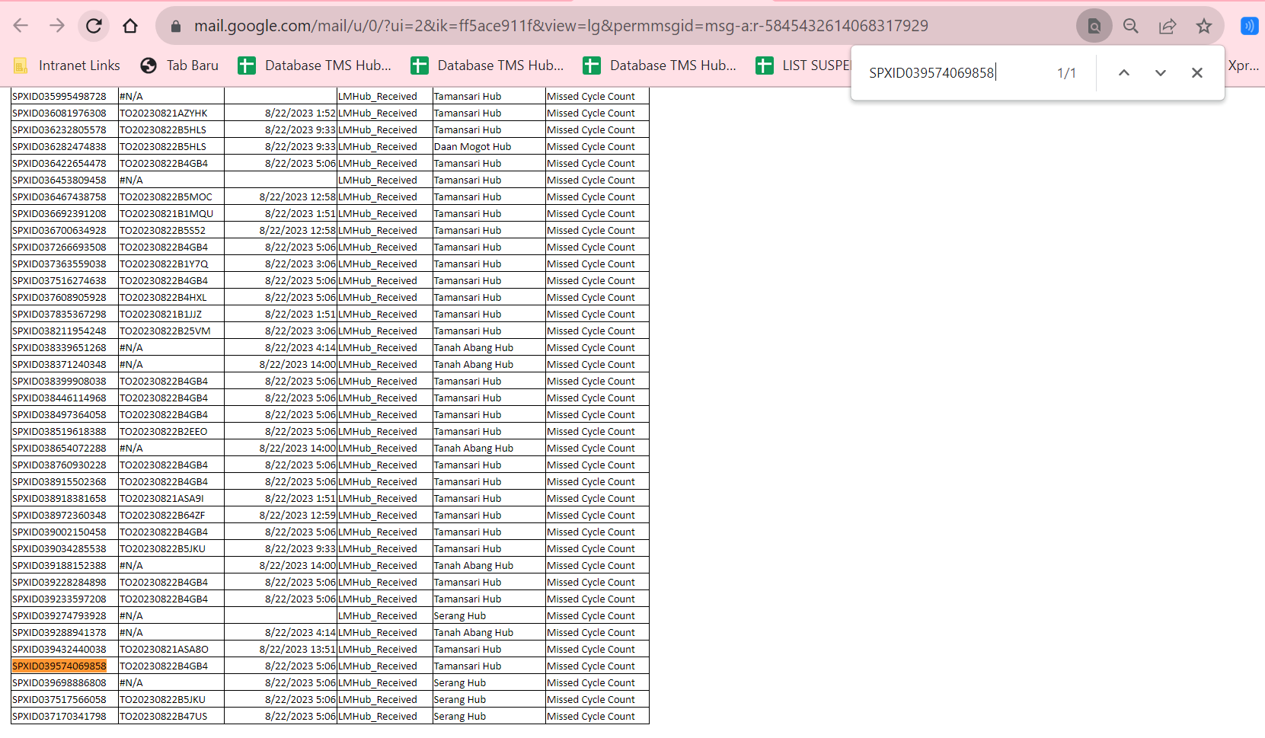Image resolution: width=1265 pixels, height=738 pixels.
Task: Select cell SPXID039288941378
Action: pos(65,632)
